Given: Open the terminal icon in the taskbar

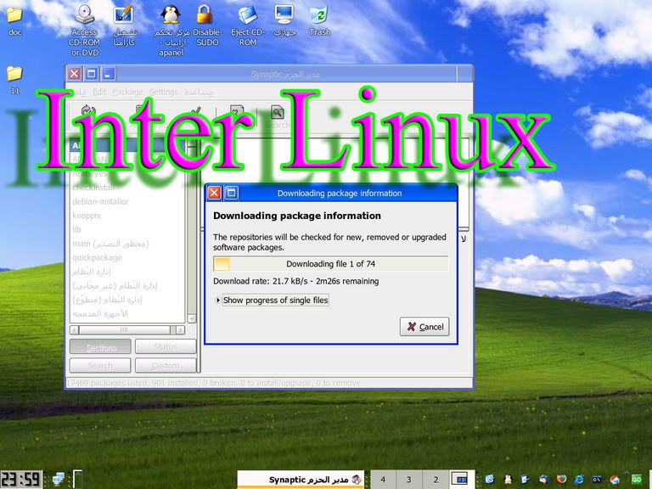Looking at the screenshot, I should 597,479.
